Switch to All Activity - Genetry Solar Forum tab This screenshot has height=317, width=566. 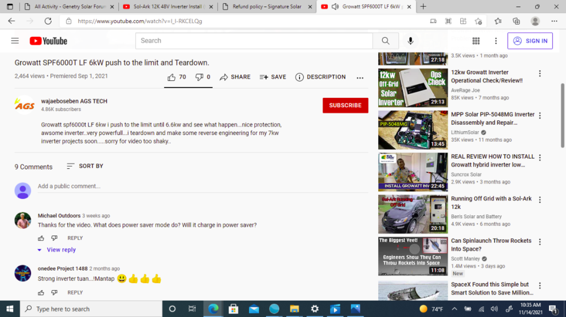[x=69, y=6]
